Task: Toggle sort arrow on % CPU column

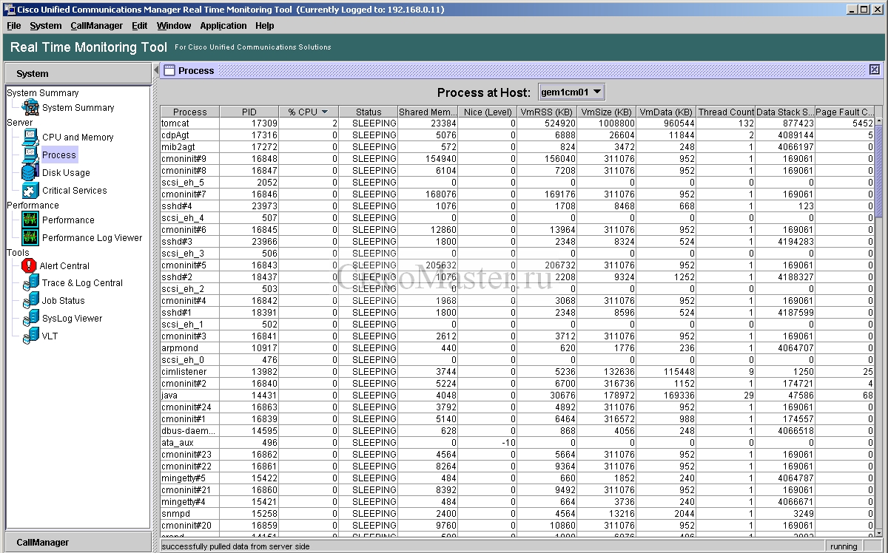Action: point(324,112)
